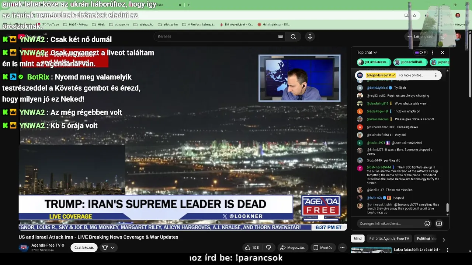Click the YouTube account avatar in header
Screen dimensions: 472x265
click(x=457, y=36)
